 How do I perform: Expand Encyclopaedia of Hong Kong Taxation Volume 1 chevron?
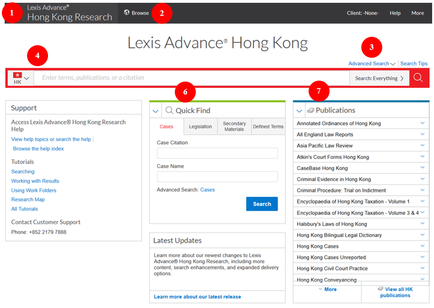pos(422,201)
